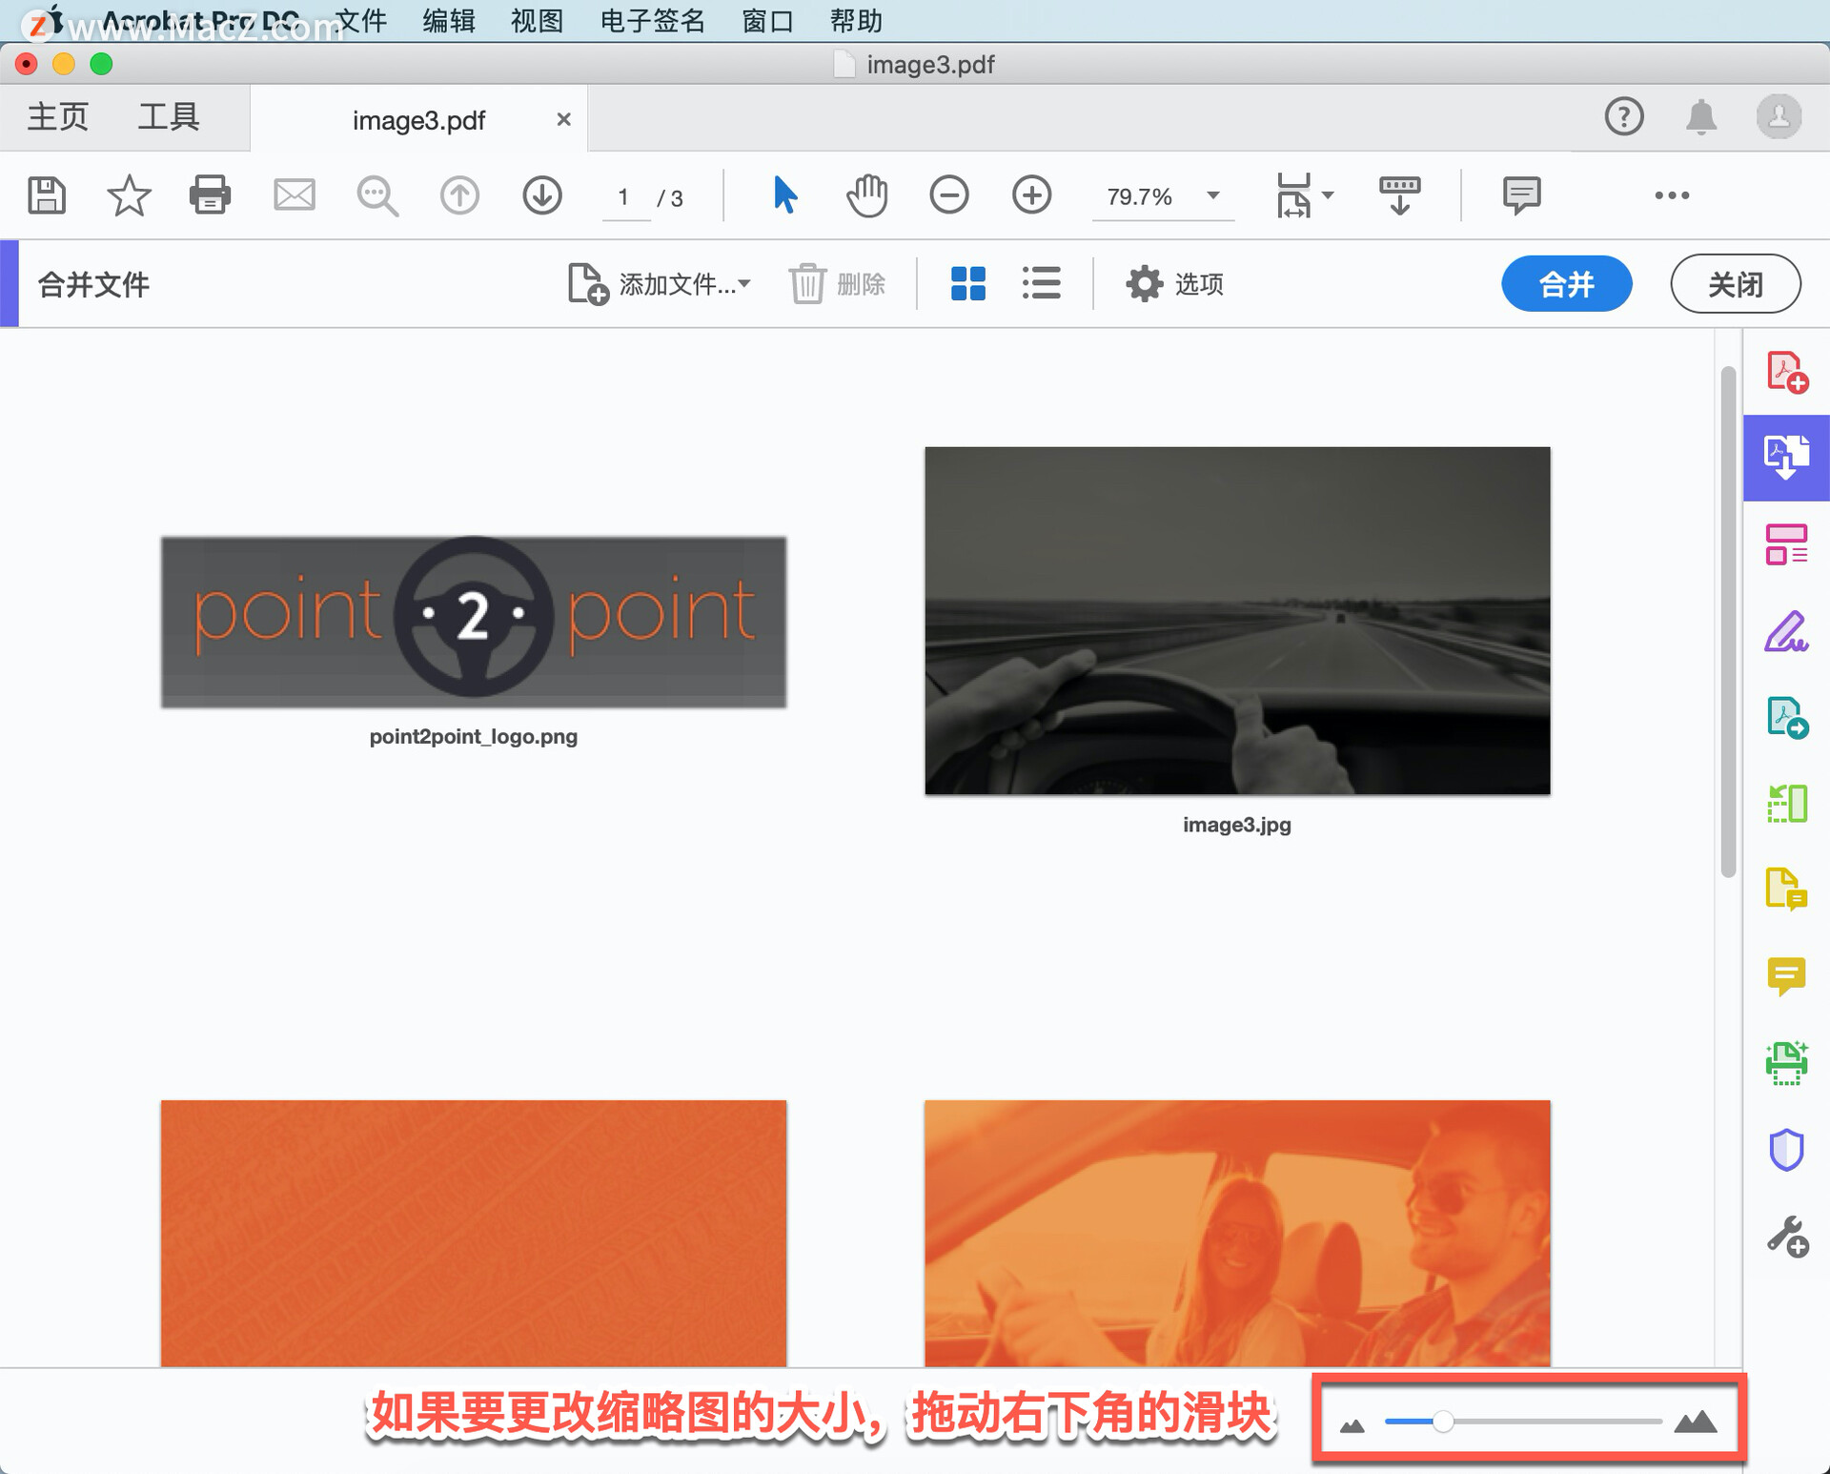Open Help question mark icon

(1624, 117)
